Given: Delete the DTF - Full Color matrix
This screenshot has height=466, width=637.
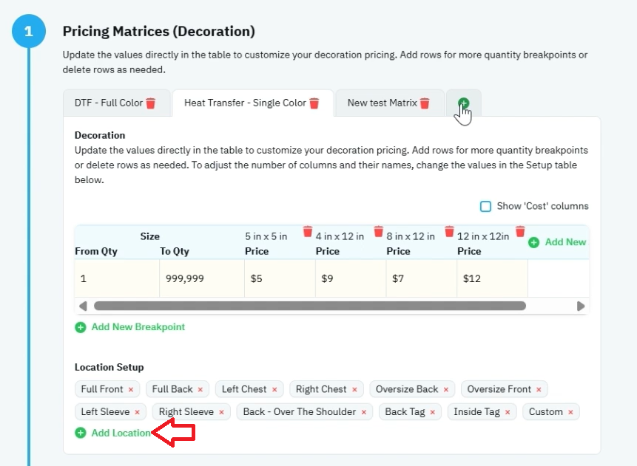Looking at the screenshot, I should pos(151,103).
